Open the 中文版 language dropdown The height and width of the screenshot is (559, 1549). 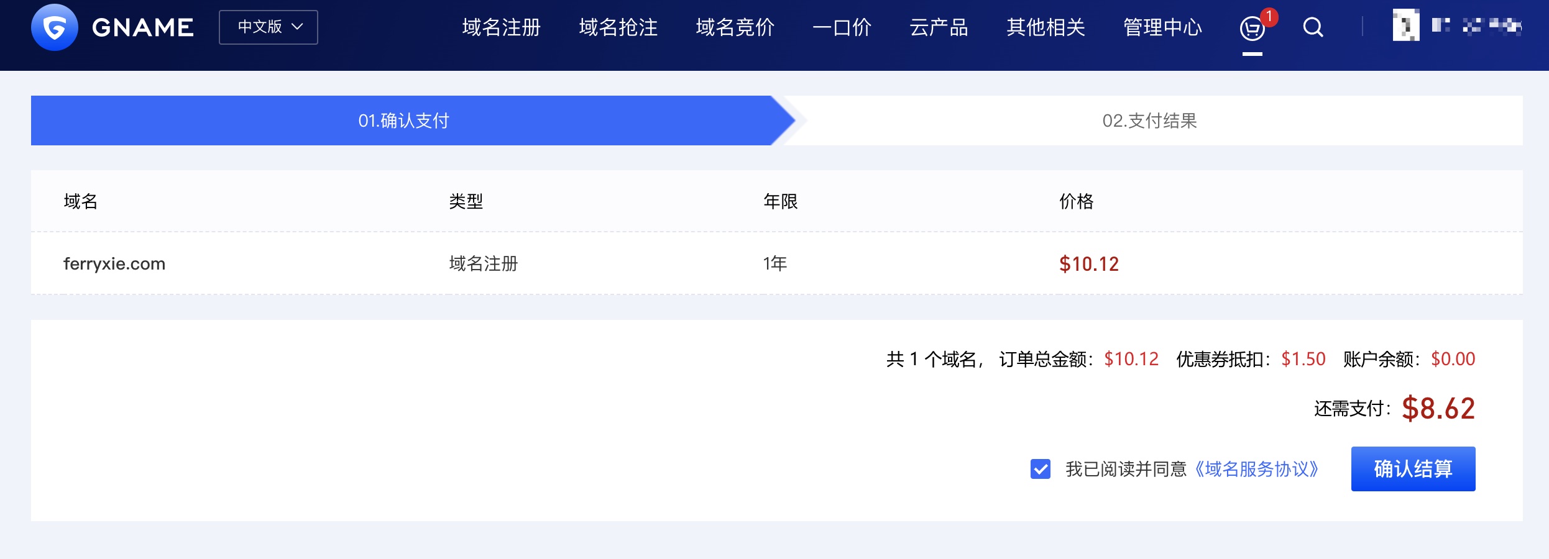[x=269, y=27]
